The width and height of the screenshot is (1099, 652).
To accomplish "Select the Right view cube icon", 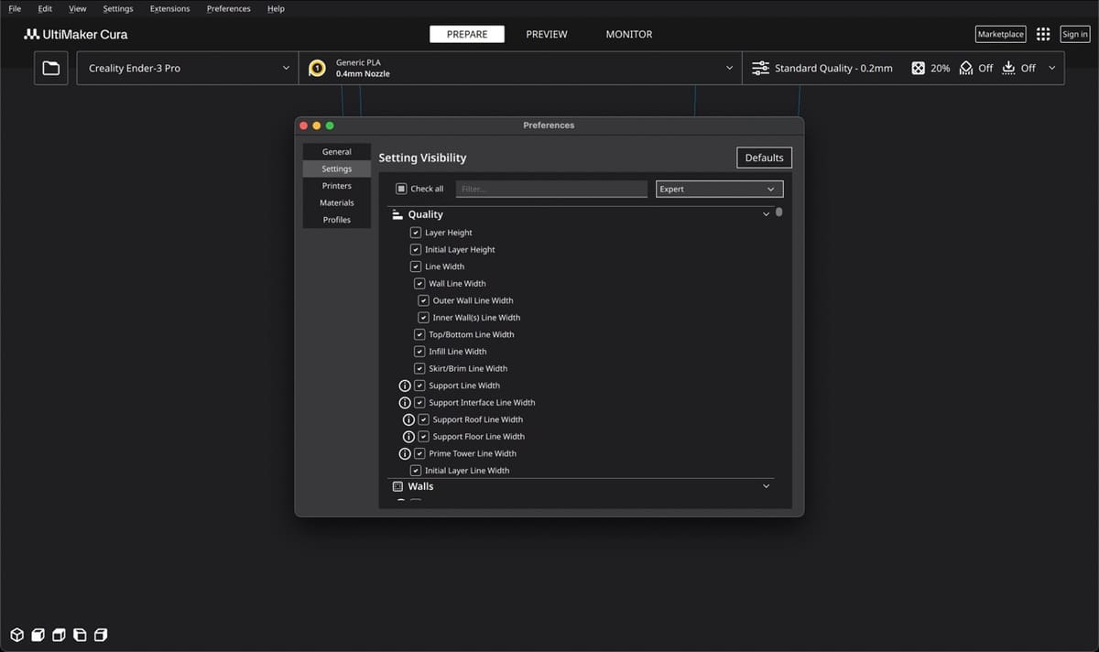I will 101,635.
